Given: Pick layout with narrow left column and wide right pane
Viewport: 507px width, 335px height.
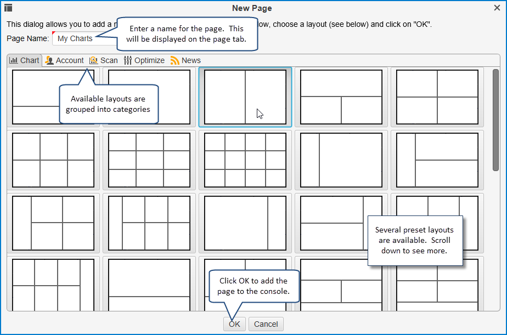Looking at the screenshot, I should pos(341,160).
